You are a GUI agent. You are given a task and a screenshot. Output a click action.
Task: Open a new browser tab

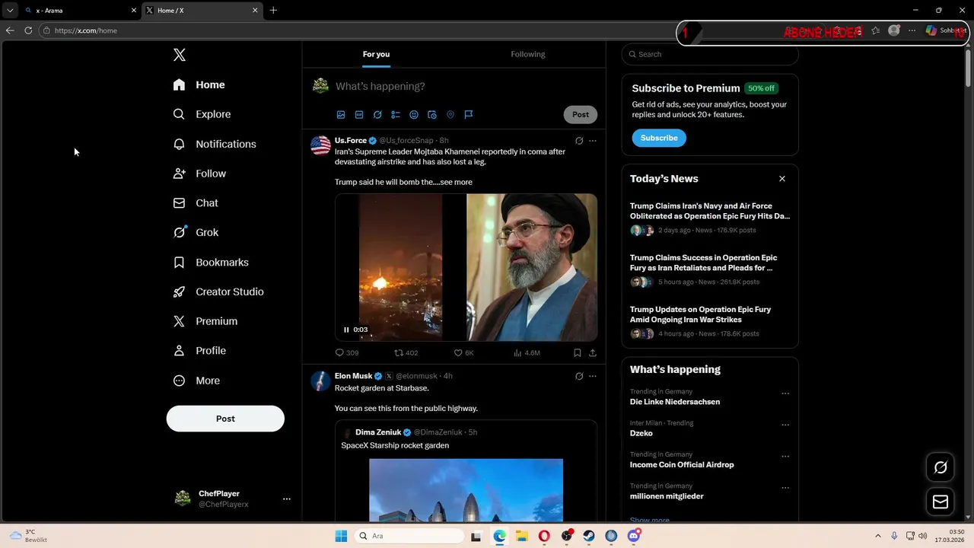(273, 10)
